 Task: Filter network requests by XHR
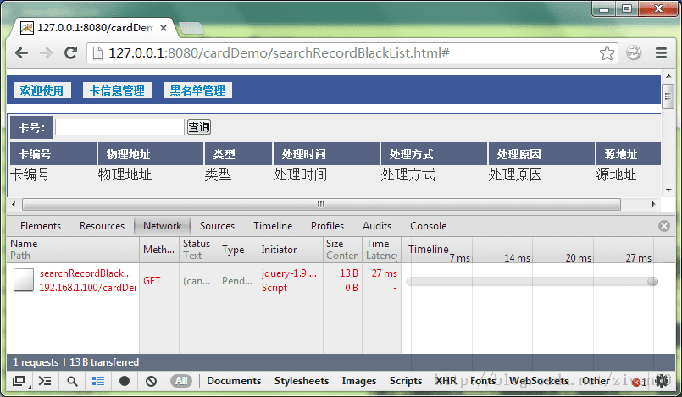(446, 381)
